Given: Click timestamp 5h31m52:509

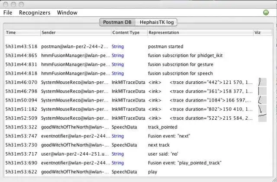Looking at the screenshot, I should (21, 118).
